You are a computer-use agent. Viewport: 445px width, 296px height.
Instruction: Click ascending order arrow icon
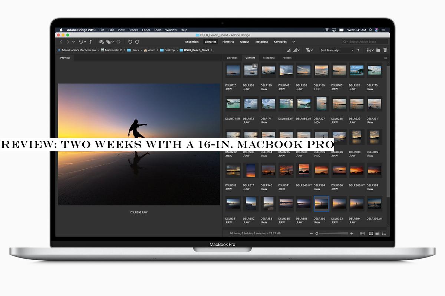tap(358, 50)
